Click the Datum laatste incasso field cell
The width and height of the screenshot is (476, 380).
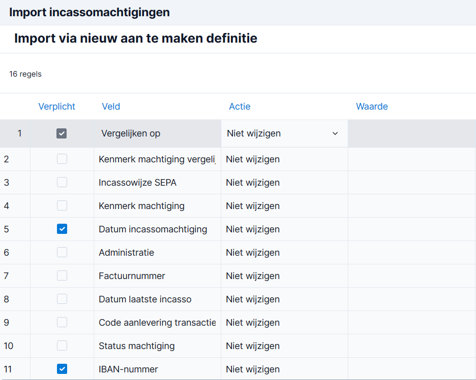[157, 299]
